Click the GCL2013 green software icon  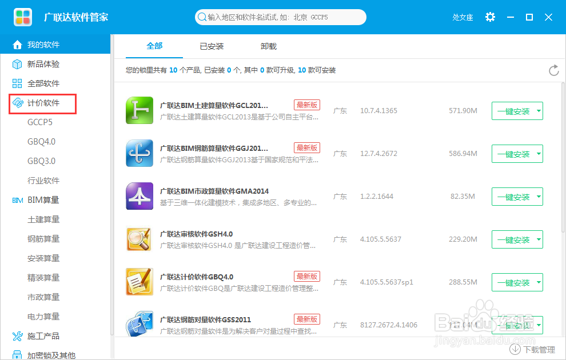tap(139, 110)
